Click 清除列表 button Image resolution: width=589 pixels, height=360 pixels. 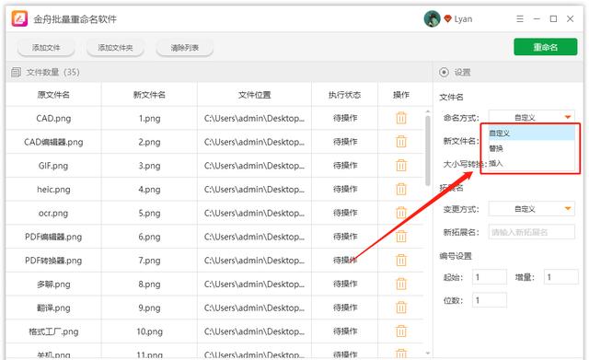pos(184,48)
